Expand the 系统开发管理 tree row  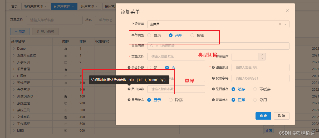tap(14, 55)
